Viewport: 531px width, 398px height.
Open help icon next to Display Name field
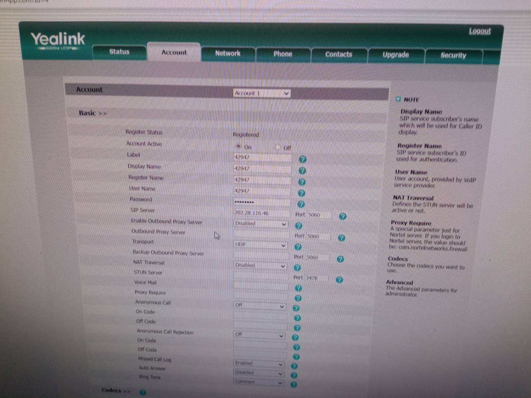(x=302, y=171)
